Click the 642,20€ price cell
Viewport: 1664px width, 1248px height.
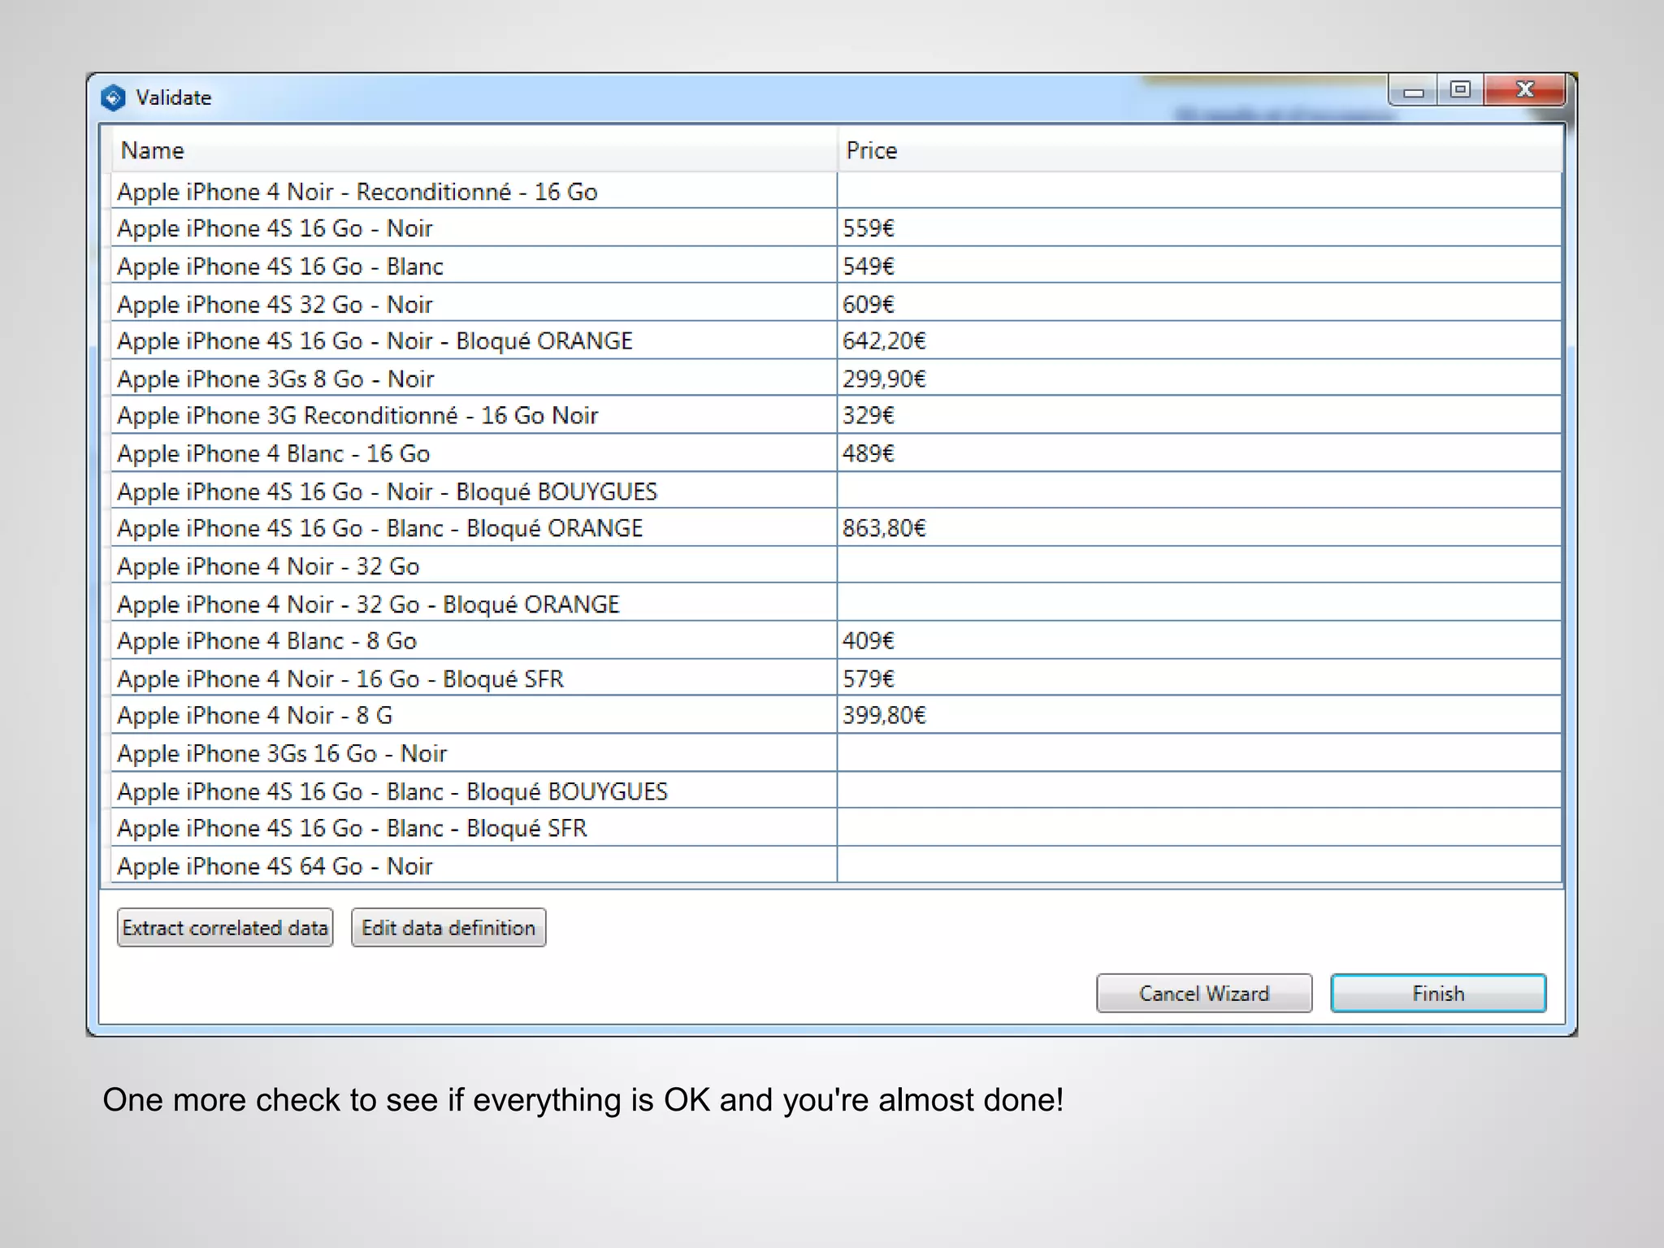coord(884,341)
